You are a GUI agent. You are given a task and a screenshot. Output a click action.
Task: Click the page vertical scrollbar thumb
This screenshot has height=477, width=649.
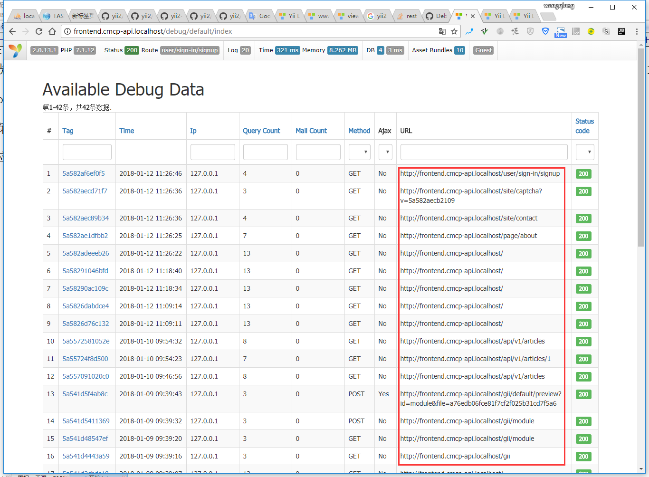click(x=641, y=147)
